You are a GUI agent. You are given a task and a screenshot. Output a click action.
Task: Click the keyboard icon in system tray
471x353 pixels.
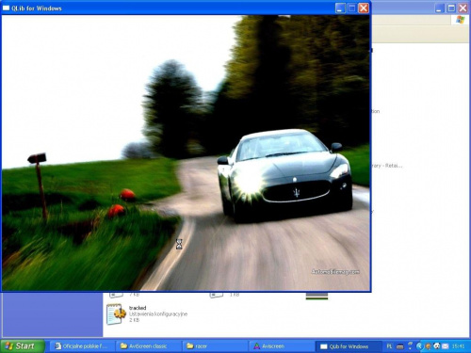click(x=400, y=346)
